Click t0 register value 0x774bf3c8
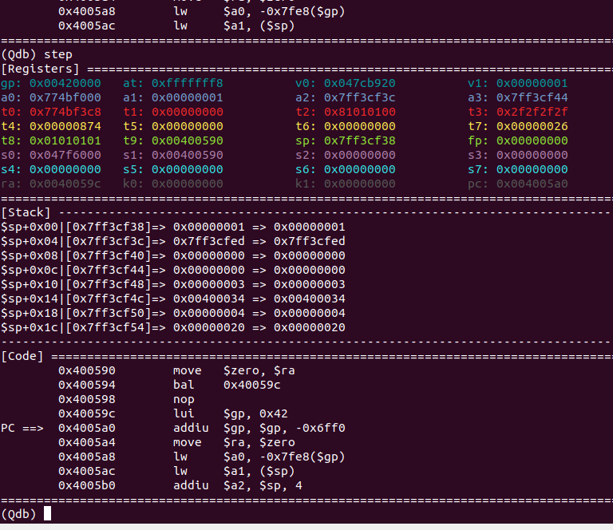Viewport: 613px width, 530px height. [65, 113]
